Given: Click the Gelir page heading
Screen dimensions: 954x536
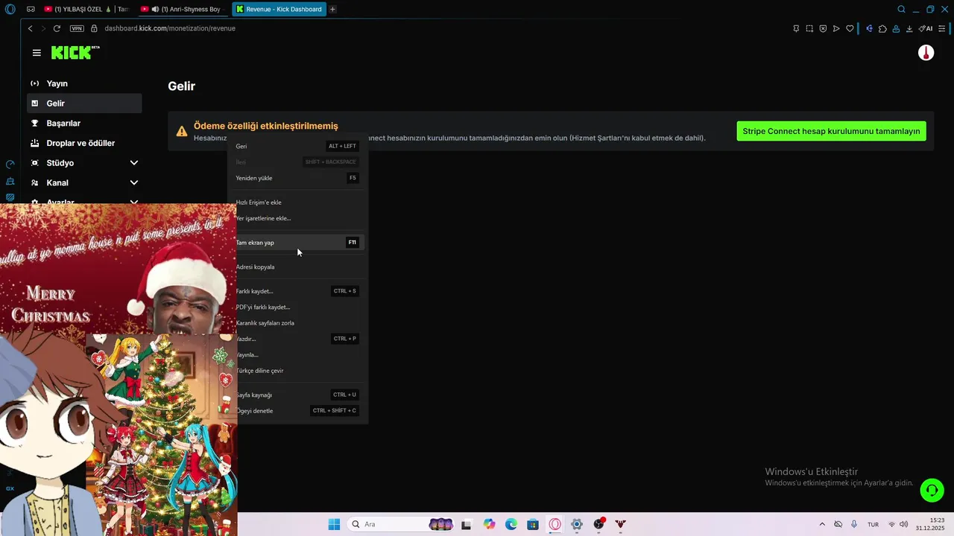Looking at the screenshot, I should (x=182, y=86).
